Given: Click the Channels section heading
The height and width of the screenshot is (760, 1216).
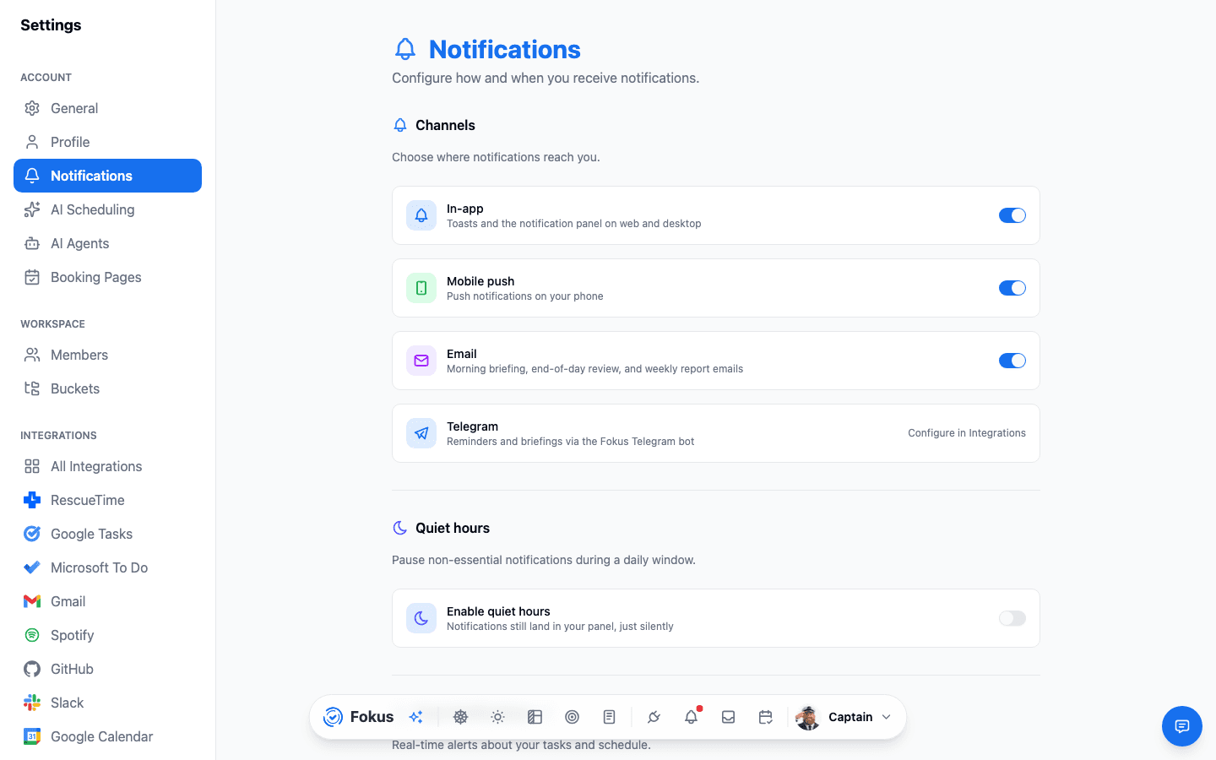Looking at the screenshot, I should 445,125.
